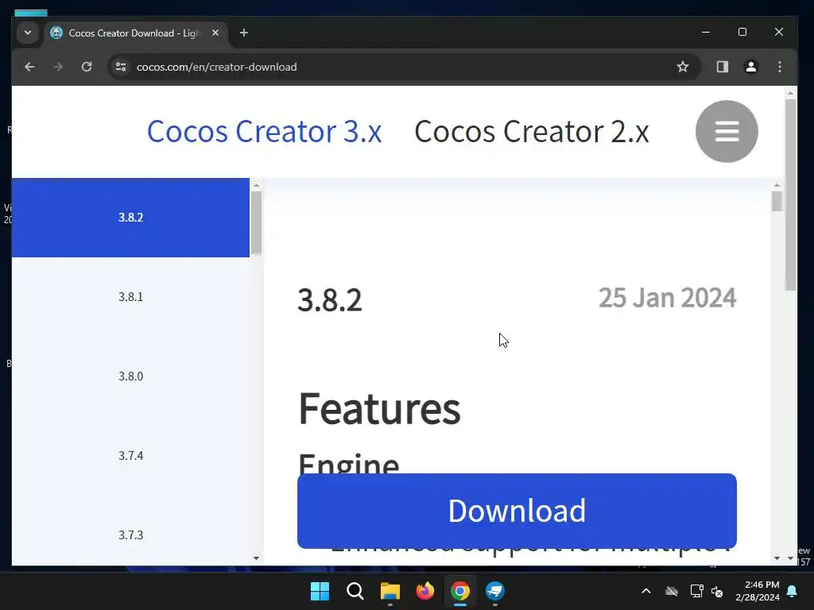View site information icon in address bar
This screenshot has width=814, height=610.
point(121,67)
